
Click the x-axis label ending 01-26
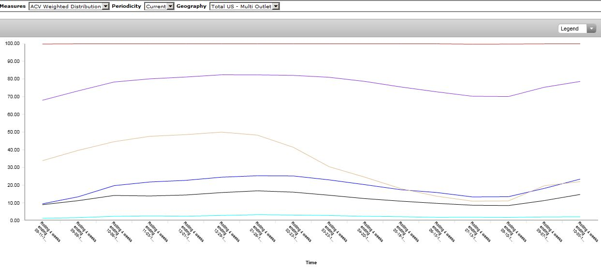point(261,232)
